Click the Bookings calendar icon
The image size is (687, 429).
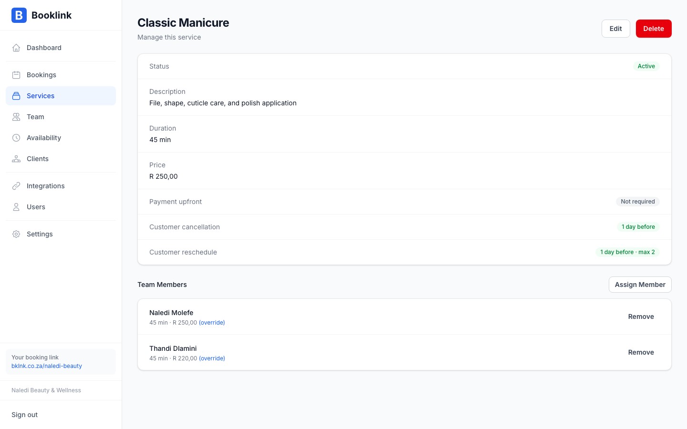[x=16, y=75]
